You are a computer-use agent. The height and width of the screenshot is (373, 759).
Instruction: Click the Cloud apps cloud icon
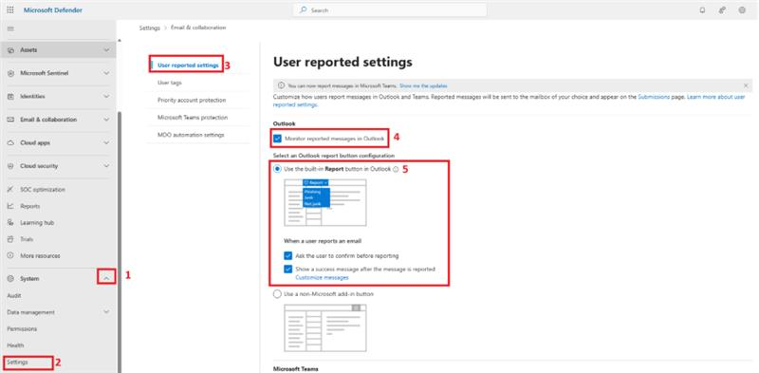coord(10,143)
